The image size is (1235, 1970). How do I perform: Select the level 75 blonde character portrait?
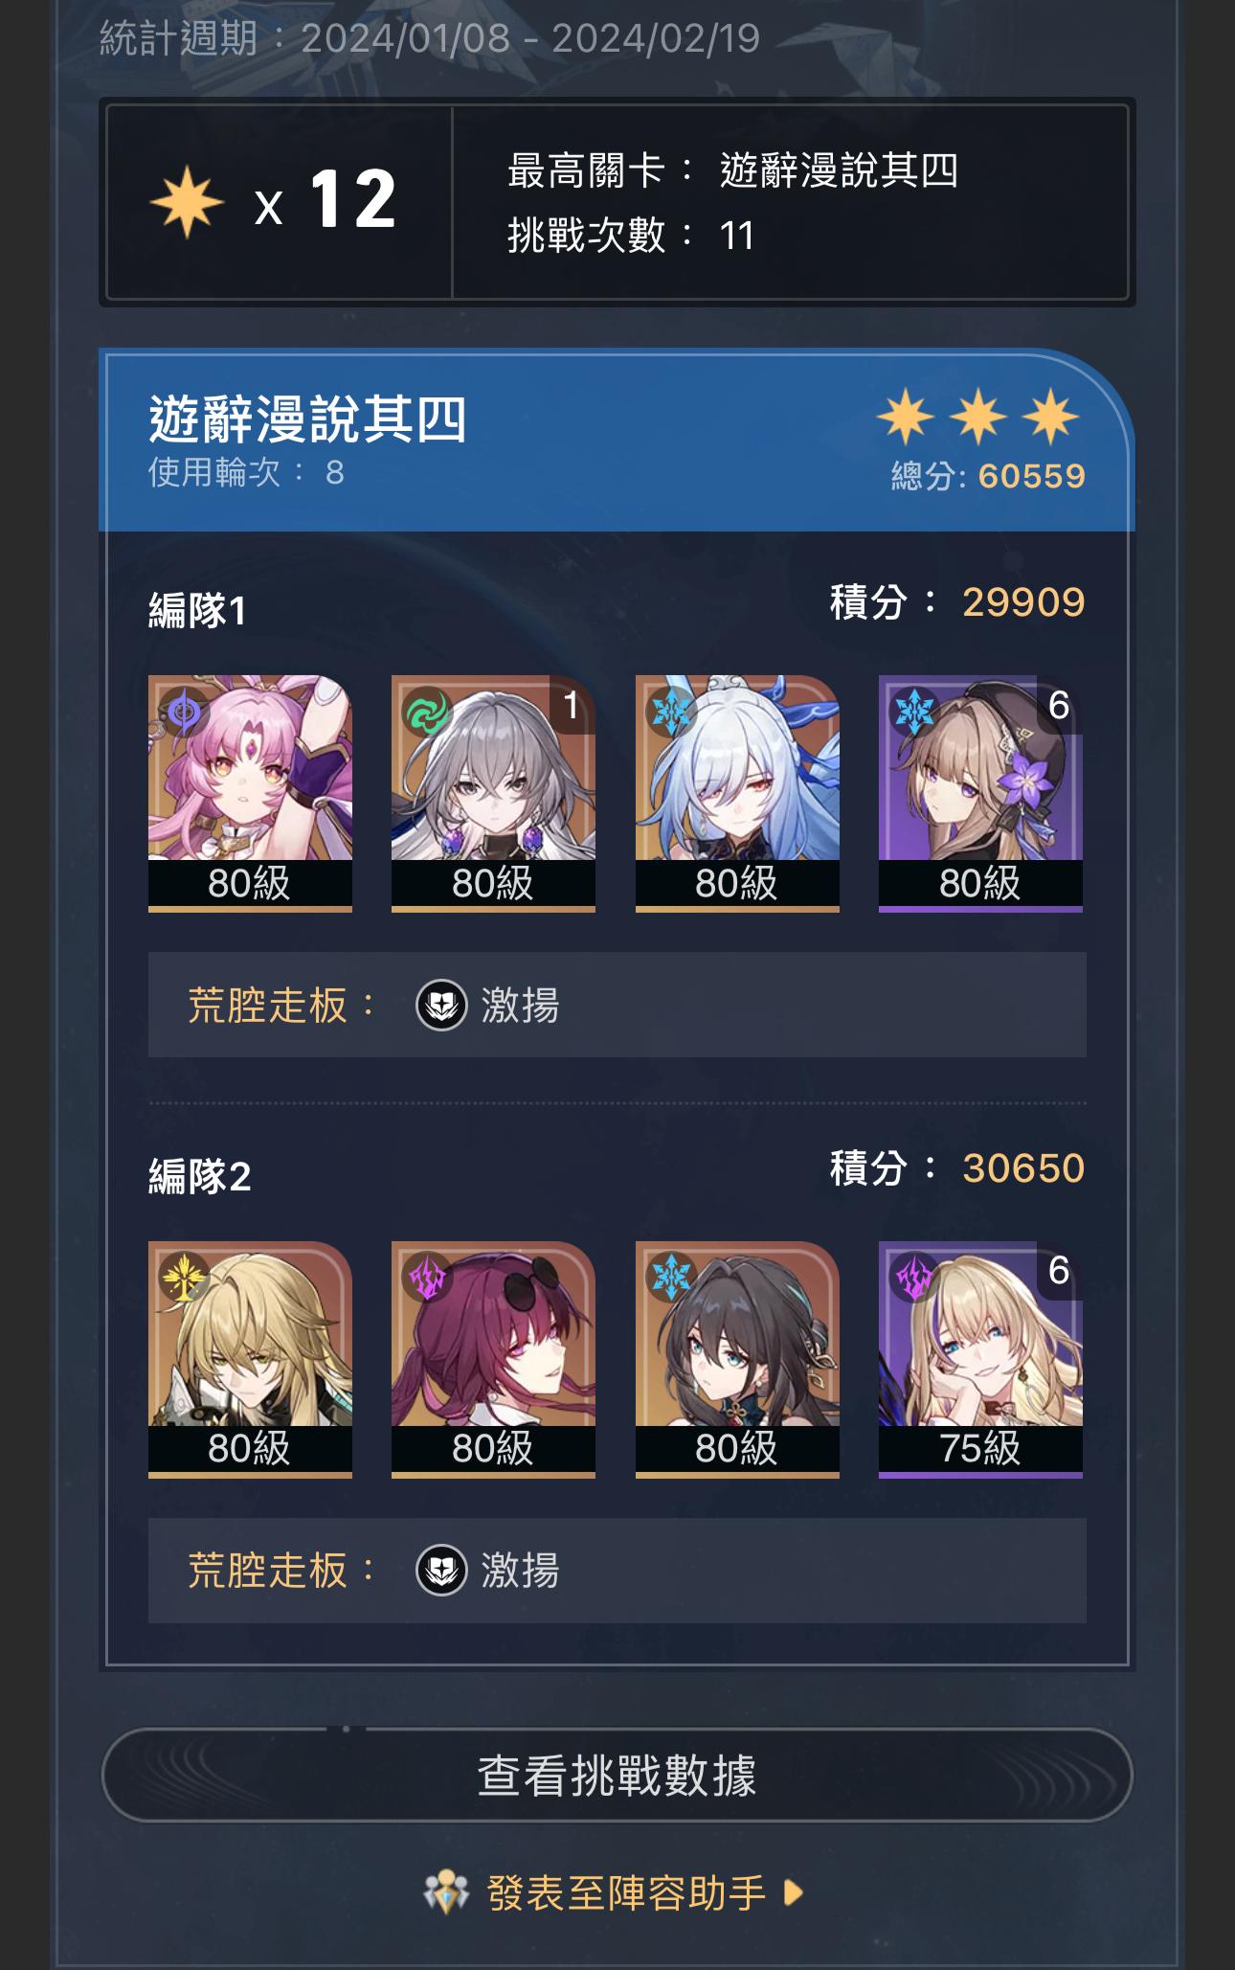click(980, 1359)
